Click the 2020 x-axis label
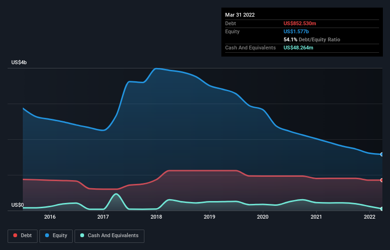The image size is (390, 250). coord(263,217)
